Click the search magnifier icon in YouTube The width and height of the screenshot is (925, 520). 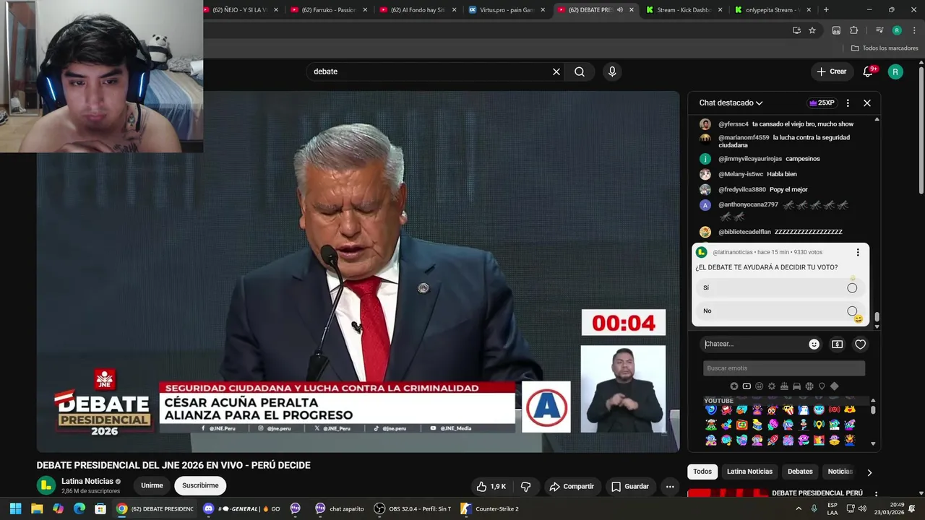click(580, 71)
